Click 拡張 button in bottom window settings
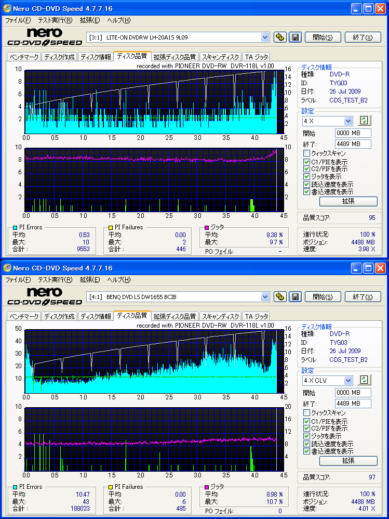This screenshot has width=389, height=519. (x=348, y=460)
